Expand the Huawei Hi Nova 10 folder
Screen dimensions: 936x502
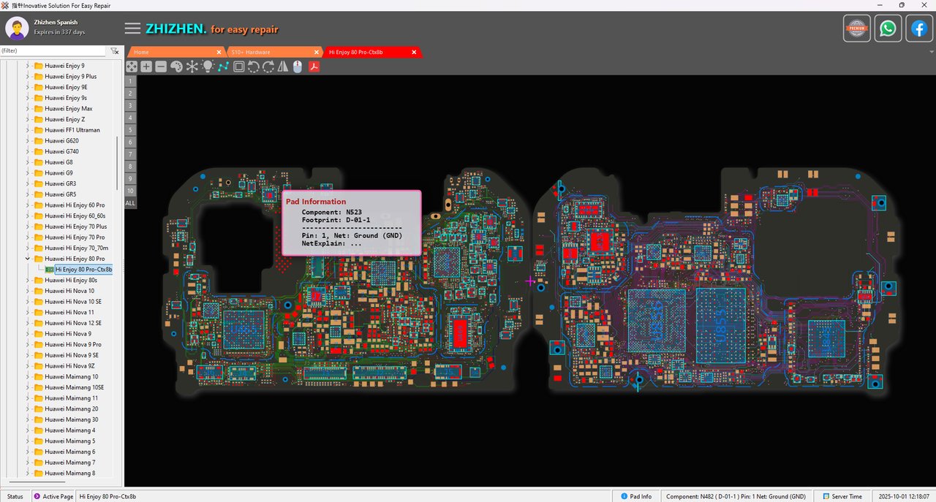[x=28, y=291]
